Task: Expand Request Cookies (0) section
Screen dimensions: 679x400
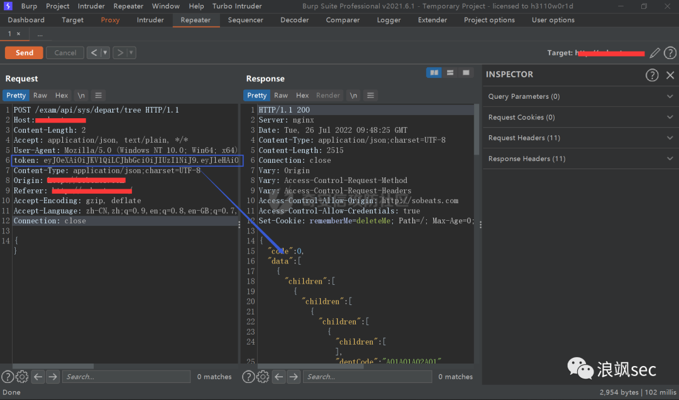Action: click(x=580, y=117)
